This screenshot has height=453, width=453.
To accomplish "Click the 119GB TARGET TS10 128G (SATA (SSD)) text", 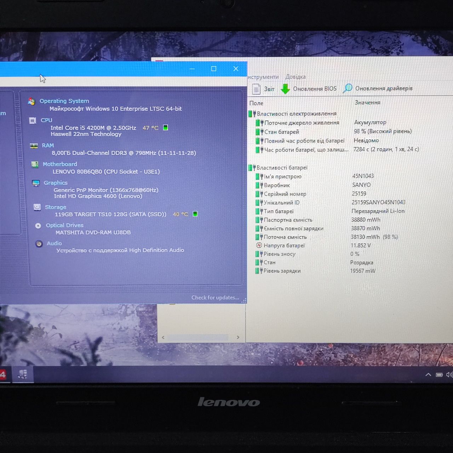I will pyautogui.click(x=110, y=214).
